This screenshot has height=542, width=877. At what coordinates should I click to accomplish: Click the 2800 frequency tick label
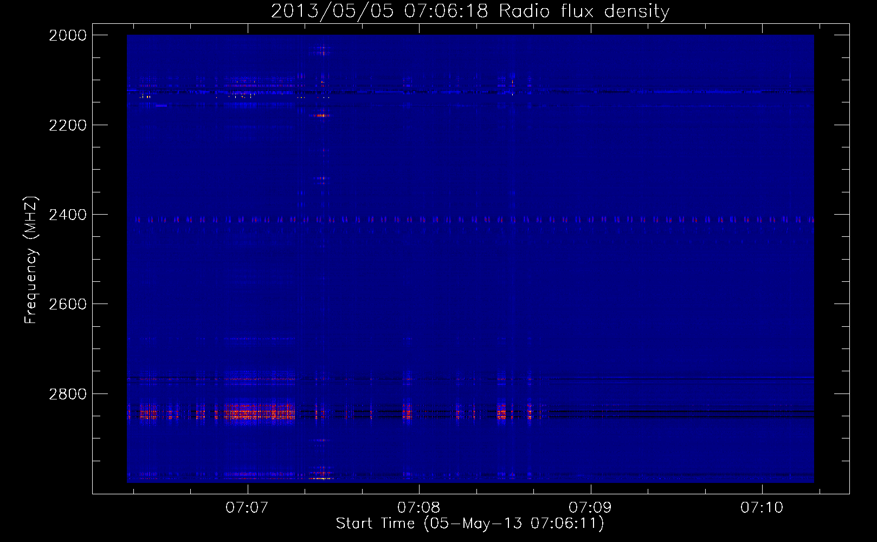(x=68, y=393)
